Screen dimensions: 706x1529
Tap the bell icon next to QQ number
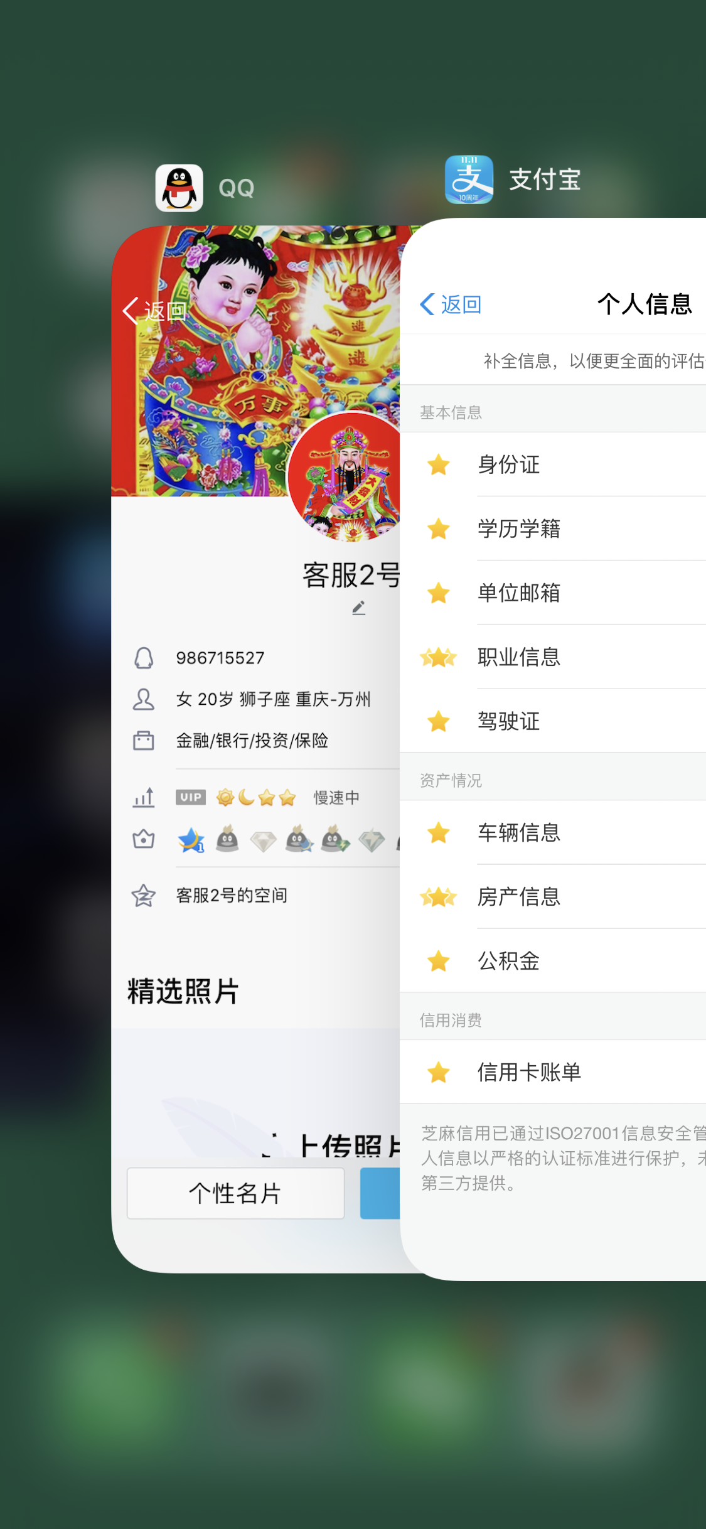[144, 658]
